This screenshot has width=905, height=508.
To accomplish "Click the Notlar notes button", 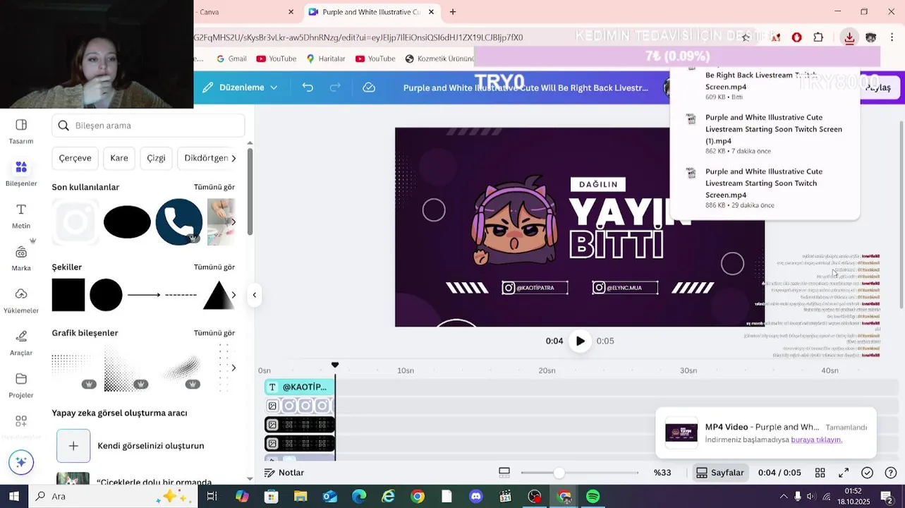I will pos(284,473).
